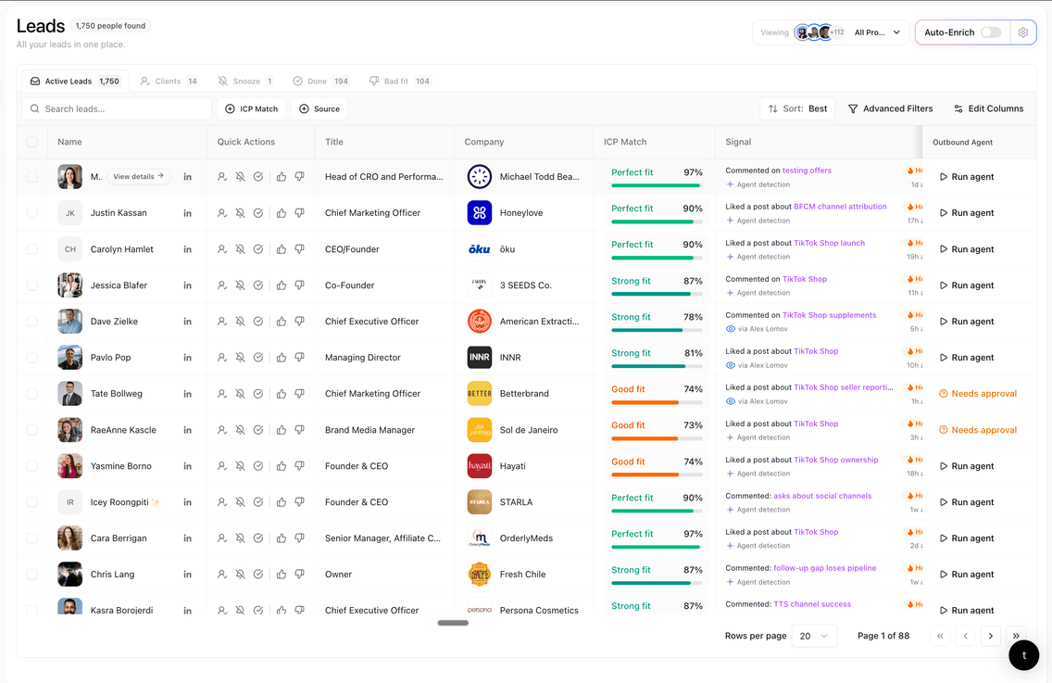Switch to Clients tab
This screenshot has height=683, width=1052.
pos(169,82)
